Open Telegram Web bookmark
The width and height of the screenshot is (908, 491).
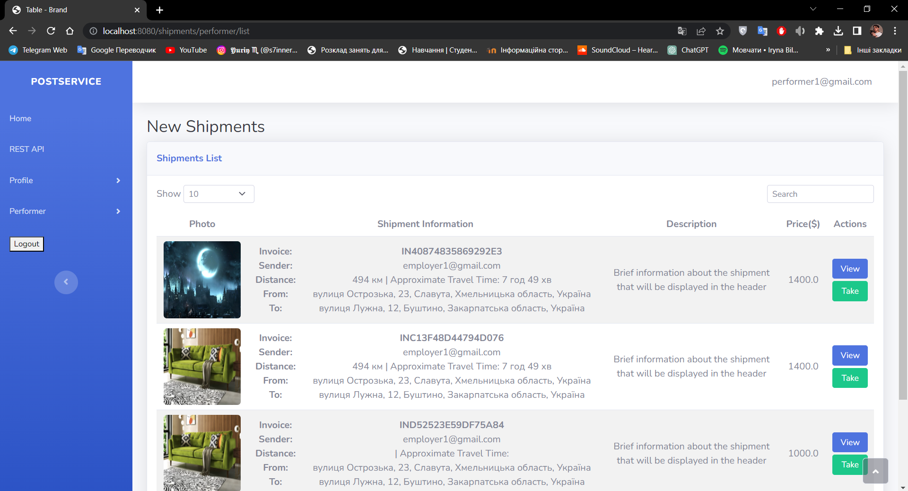(x=38, y=50)
